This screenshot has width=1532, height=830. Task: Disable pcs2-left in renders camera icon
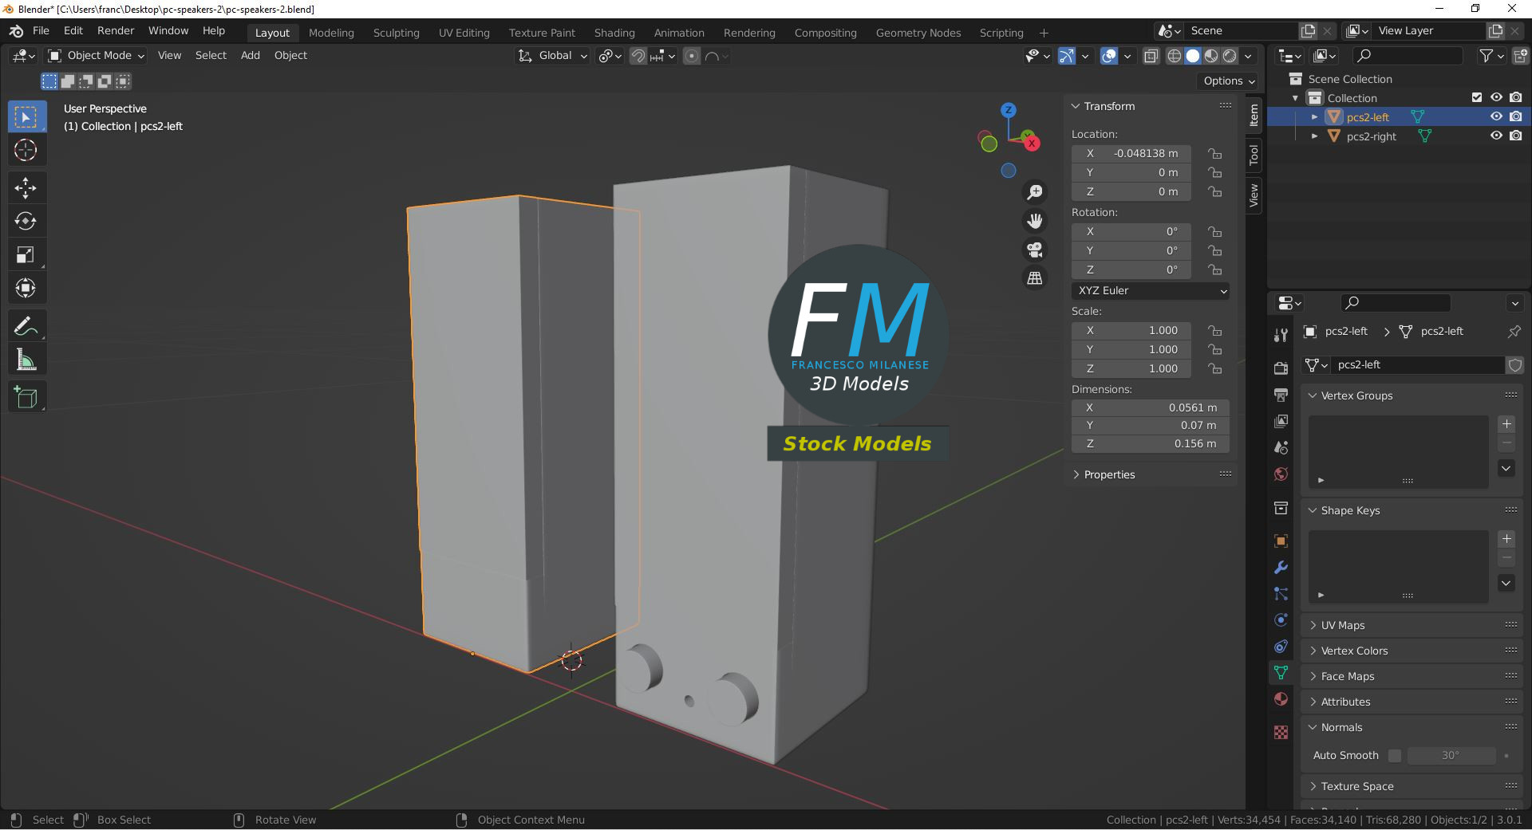coord(1515,116)
